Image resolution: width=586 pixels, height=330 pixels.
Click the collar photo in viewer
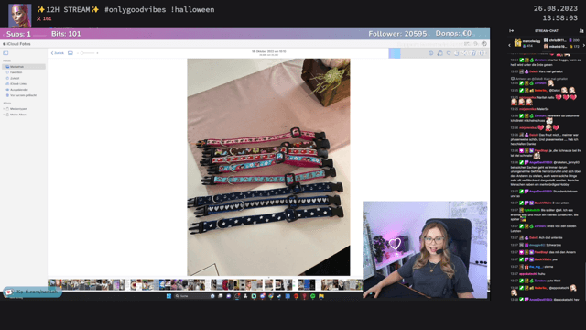pyautogui.click(x=268, y=167)
